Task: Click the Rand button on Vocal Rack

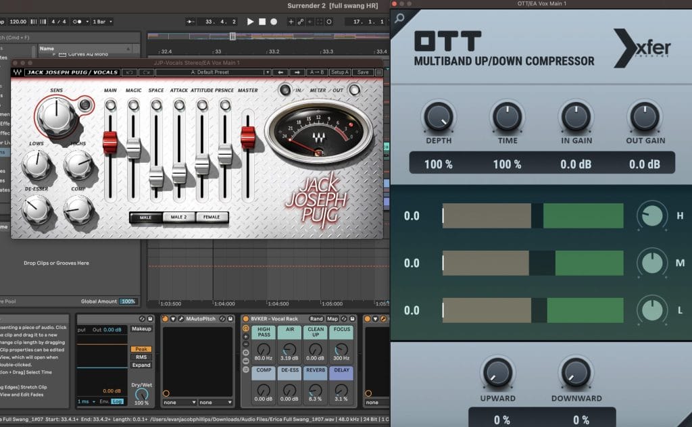Action: pos(316,318)
